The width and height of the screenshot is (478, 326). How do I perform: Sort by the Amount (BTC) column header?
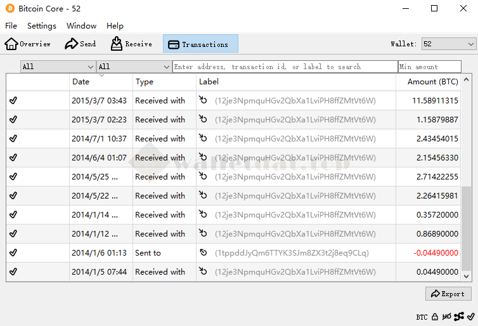point(432,82)
